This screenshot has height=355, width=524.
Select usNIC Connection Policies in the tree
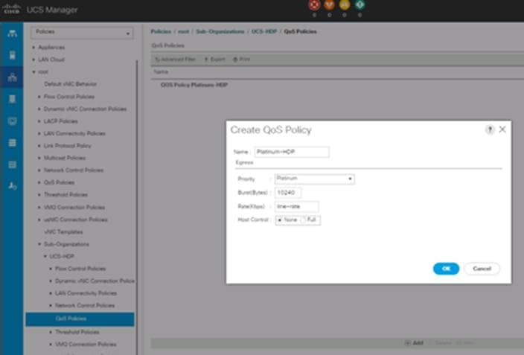[x=75, y=220]
